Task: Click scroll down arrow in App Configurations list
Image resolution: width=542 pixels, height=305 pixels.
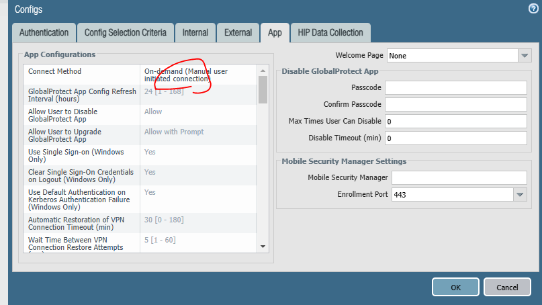Action: (263, 247)
